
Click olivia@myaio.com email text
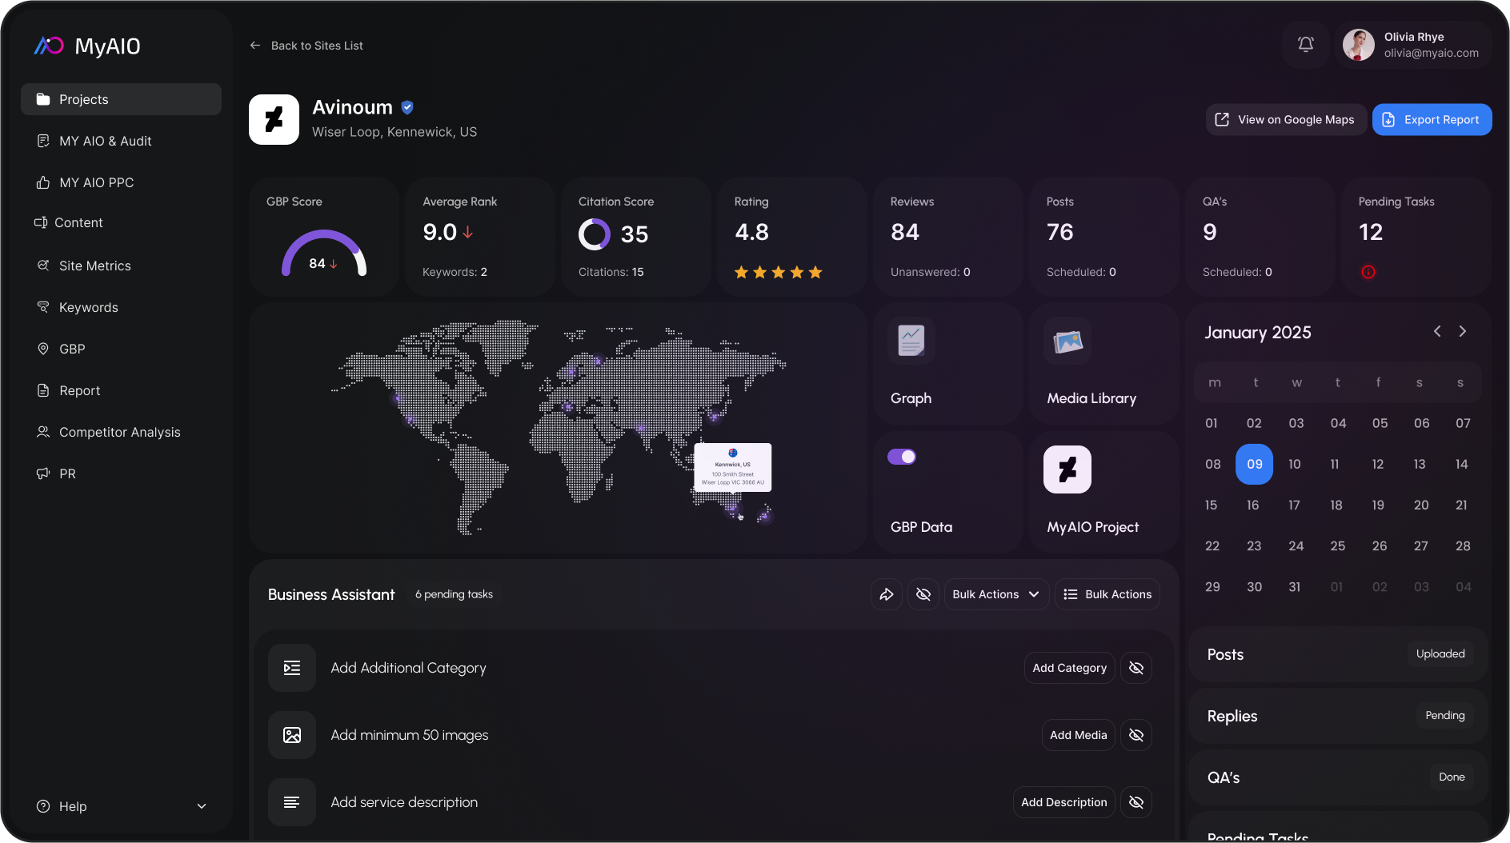[1432, 53]
